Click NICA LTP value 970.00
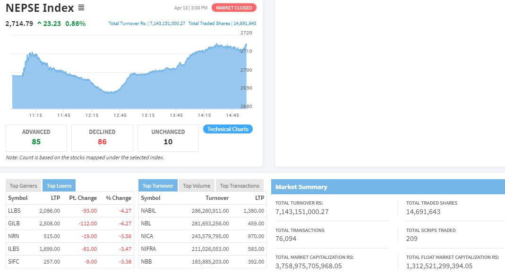505x273 pixels. [x=256, y=236]
